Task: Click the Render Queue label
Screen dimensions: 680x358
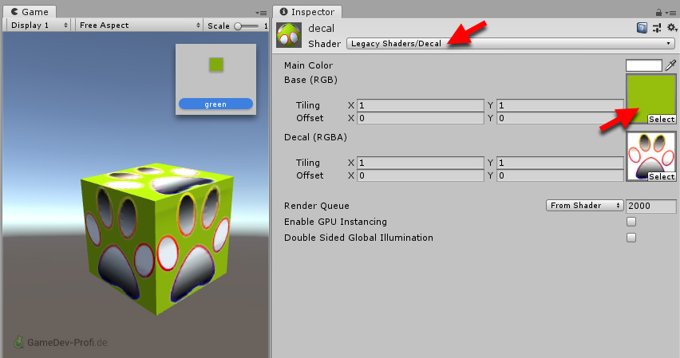Action: point(317,206)
